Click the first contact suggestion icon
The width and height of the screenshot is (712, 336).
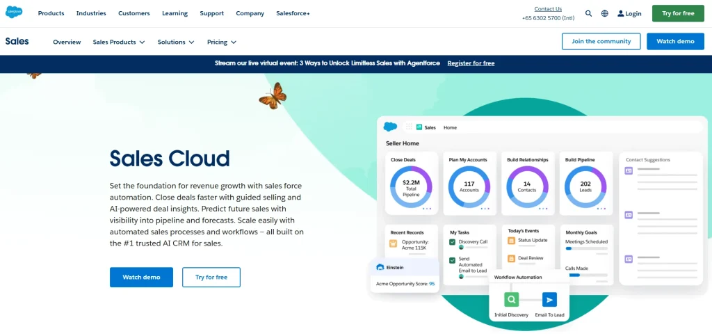pos(629,170)
